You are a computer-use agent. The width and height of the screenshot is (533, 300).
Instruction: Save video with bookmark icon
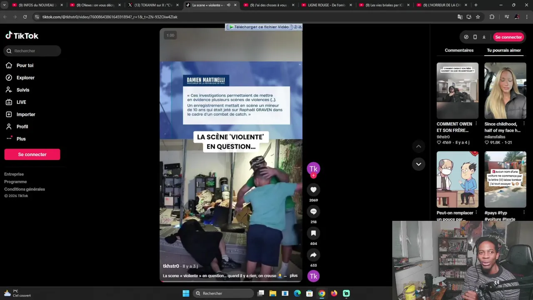click(x=314, y=233)
